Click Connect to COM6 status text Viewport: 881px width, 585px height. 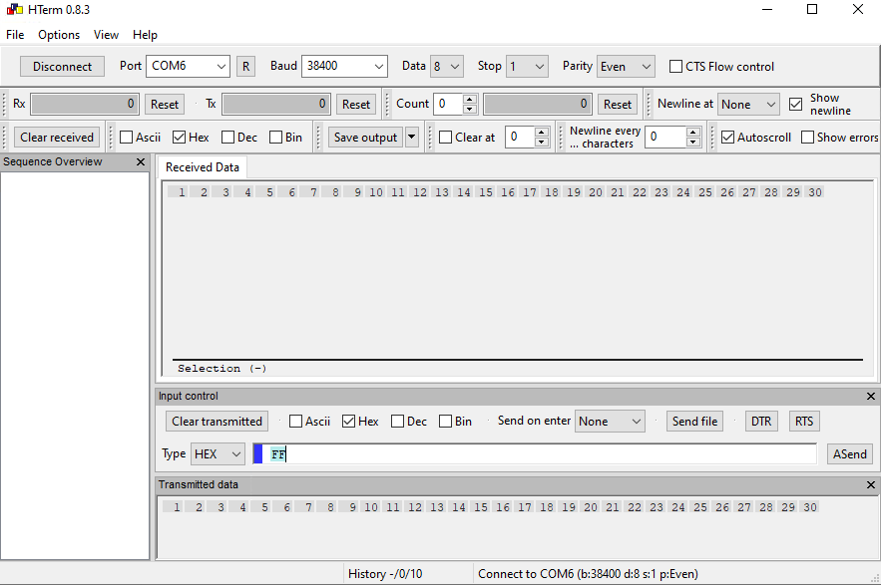click(x=588, y=574)
